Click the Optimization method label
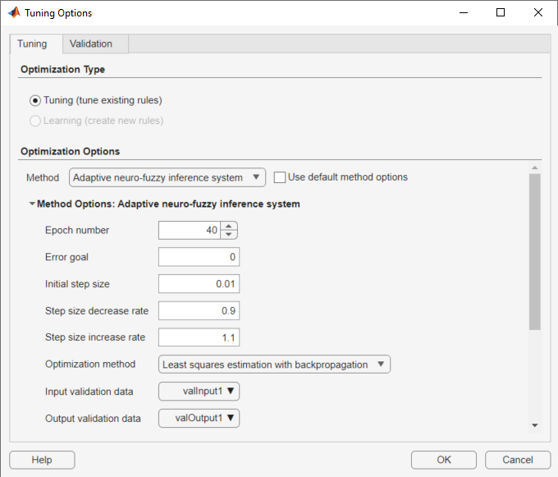558x477 pixels. click(90, 365)
